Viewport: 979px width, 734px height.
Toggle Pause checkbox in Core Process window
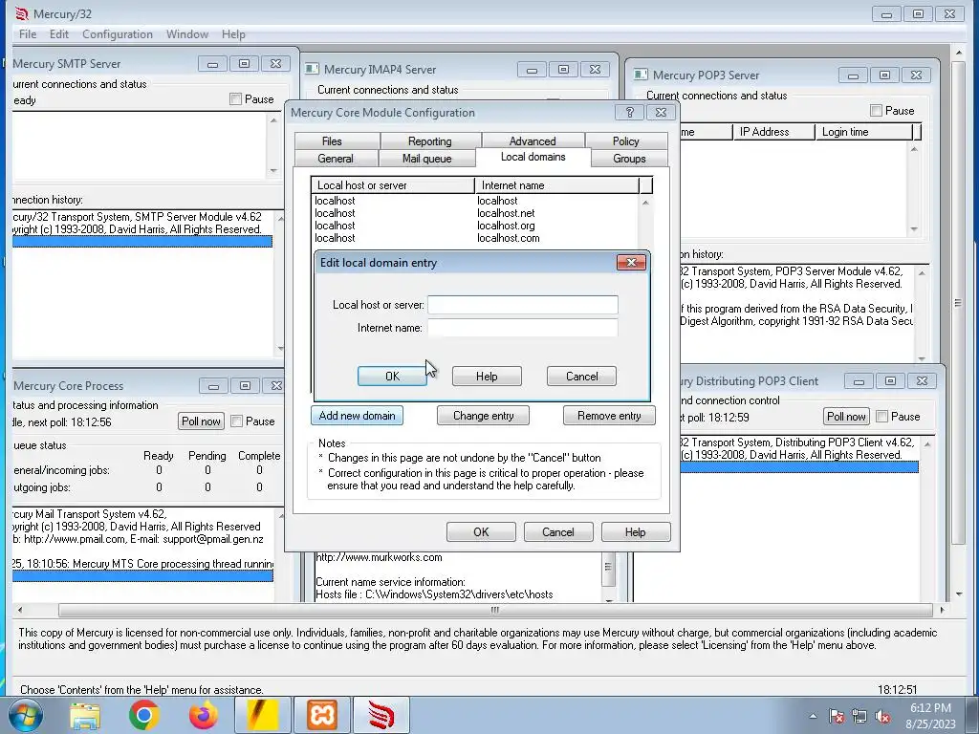click(237, 421)
